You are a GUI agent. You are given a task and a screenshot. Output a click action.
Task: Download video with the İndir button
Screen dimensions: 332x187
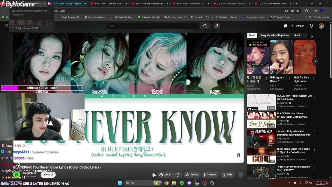click(227, 175)
